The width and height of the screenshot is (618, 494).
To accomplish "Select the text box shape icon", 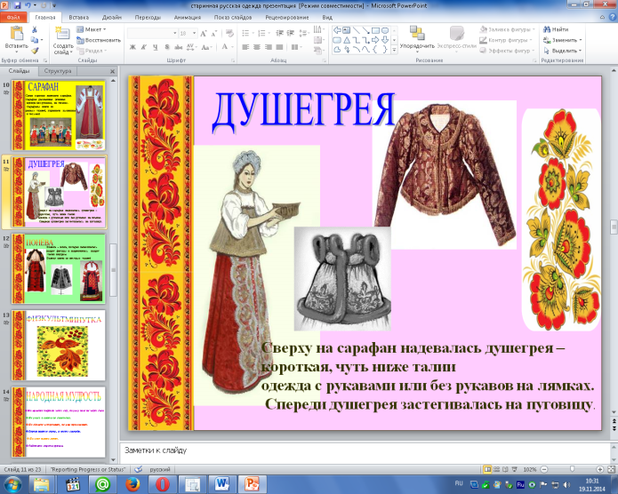I will (347, 30).
